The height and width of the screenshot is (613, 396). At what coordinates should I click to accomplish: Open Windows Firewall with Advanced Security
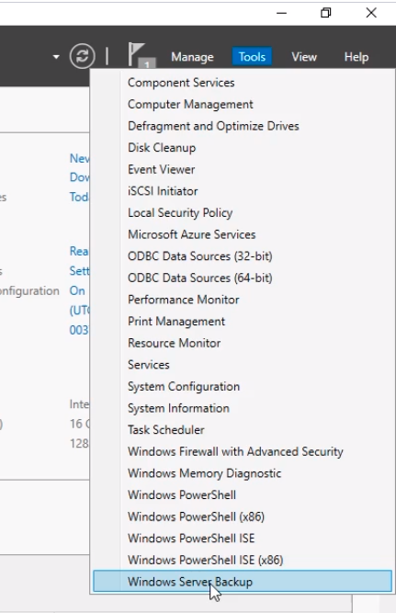coord(243,451)
